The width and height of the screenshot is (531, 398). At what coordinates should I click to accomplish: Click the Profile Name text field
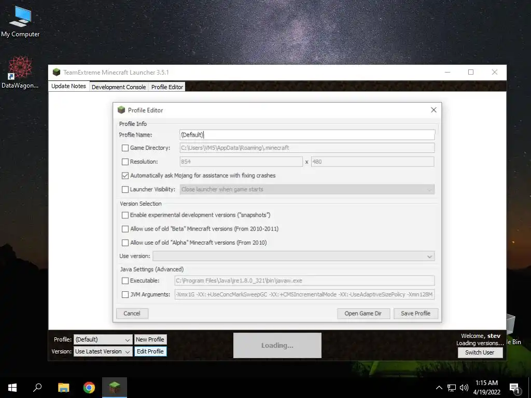pos(307,135)
